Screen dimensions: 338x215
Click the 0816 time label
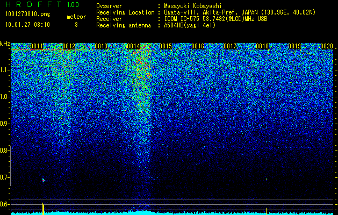[198, 46]
